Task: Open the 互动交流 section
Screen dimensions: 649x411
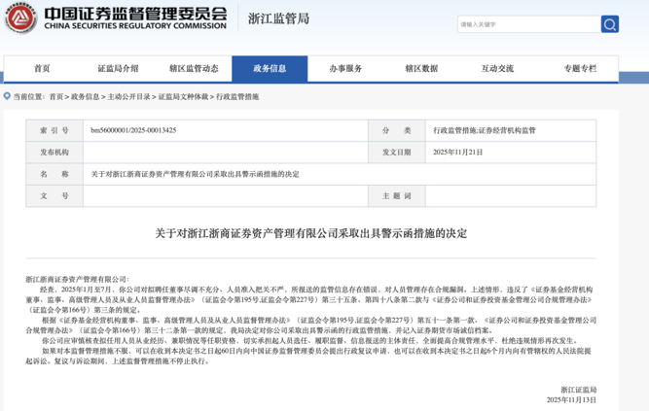Action: point(497,69)
